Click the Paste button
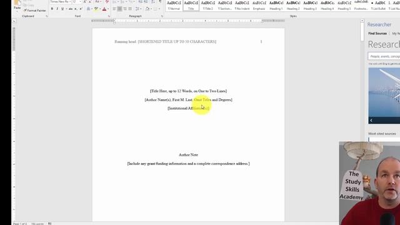 click(x=17, y=5)
